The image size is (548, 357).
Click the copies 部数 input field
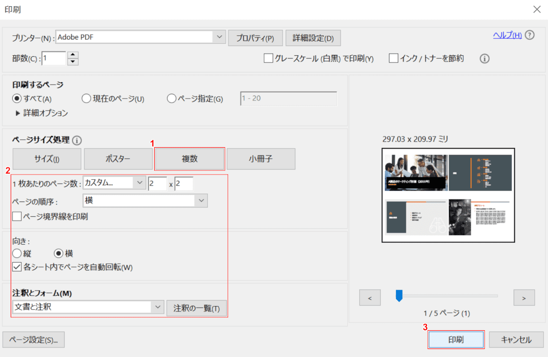[x=54, y=58]
